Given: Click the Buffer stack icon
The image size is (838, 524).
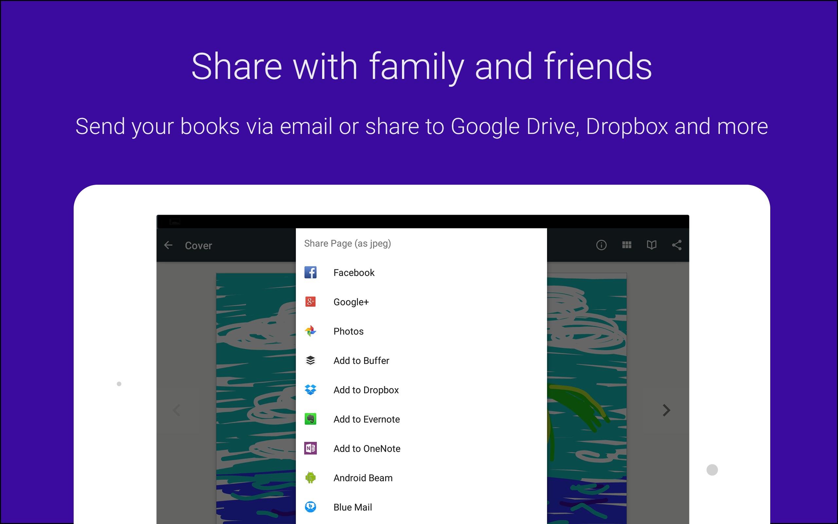Looking at the screenshot, I should tap(310, 361).
